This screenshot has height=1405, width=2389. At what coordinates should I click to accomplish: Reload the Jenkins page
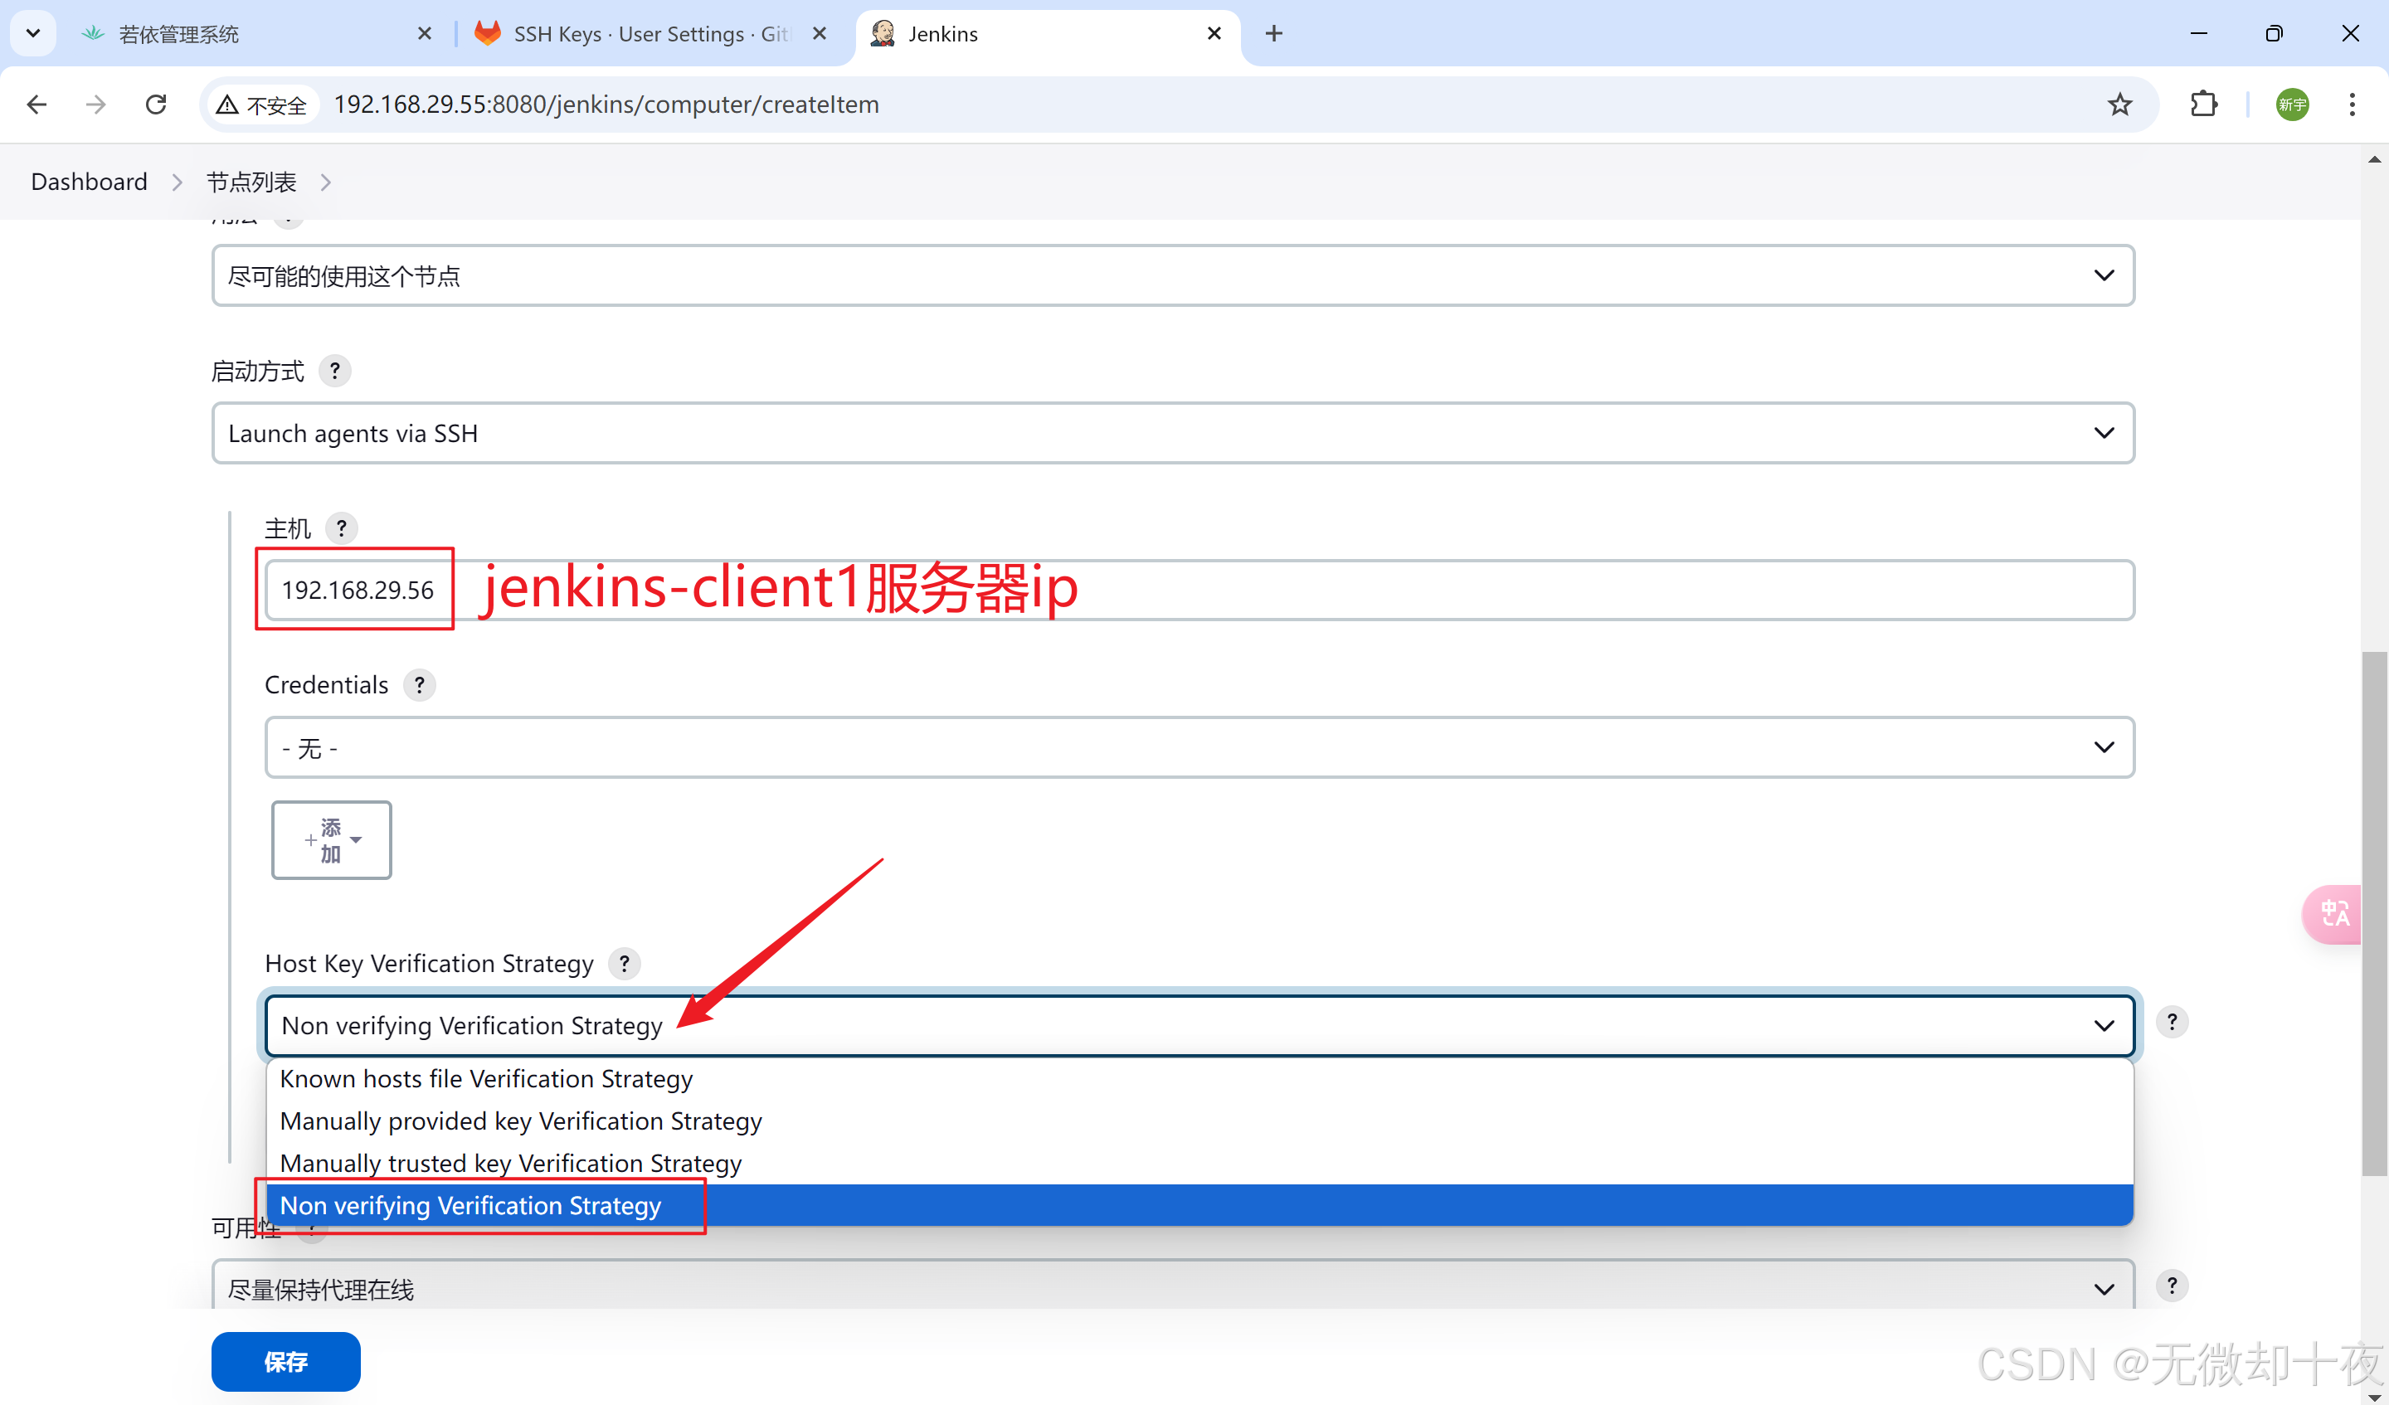click(157, 105)
